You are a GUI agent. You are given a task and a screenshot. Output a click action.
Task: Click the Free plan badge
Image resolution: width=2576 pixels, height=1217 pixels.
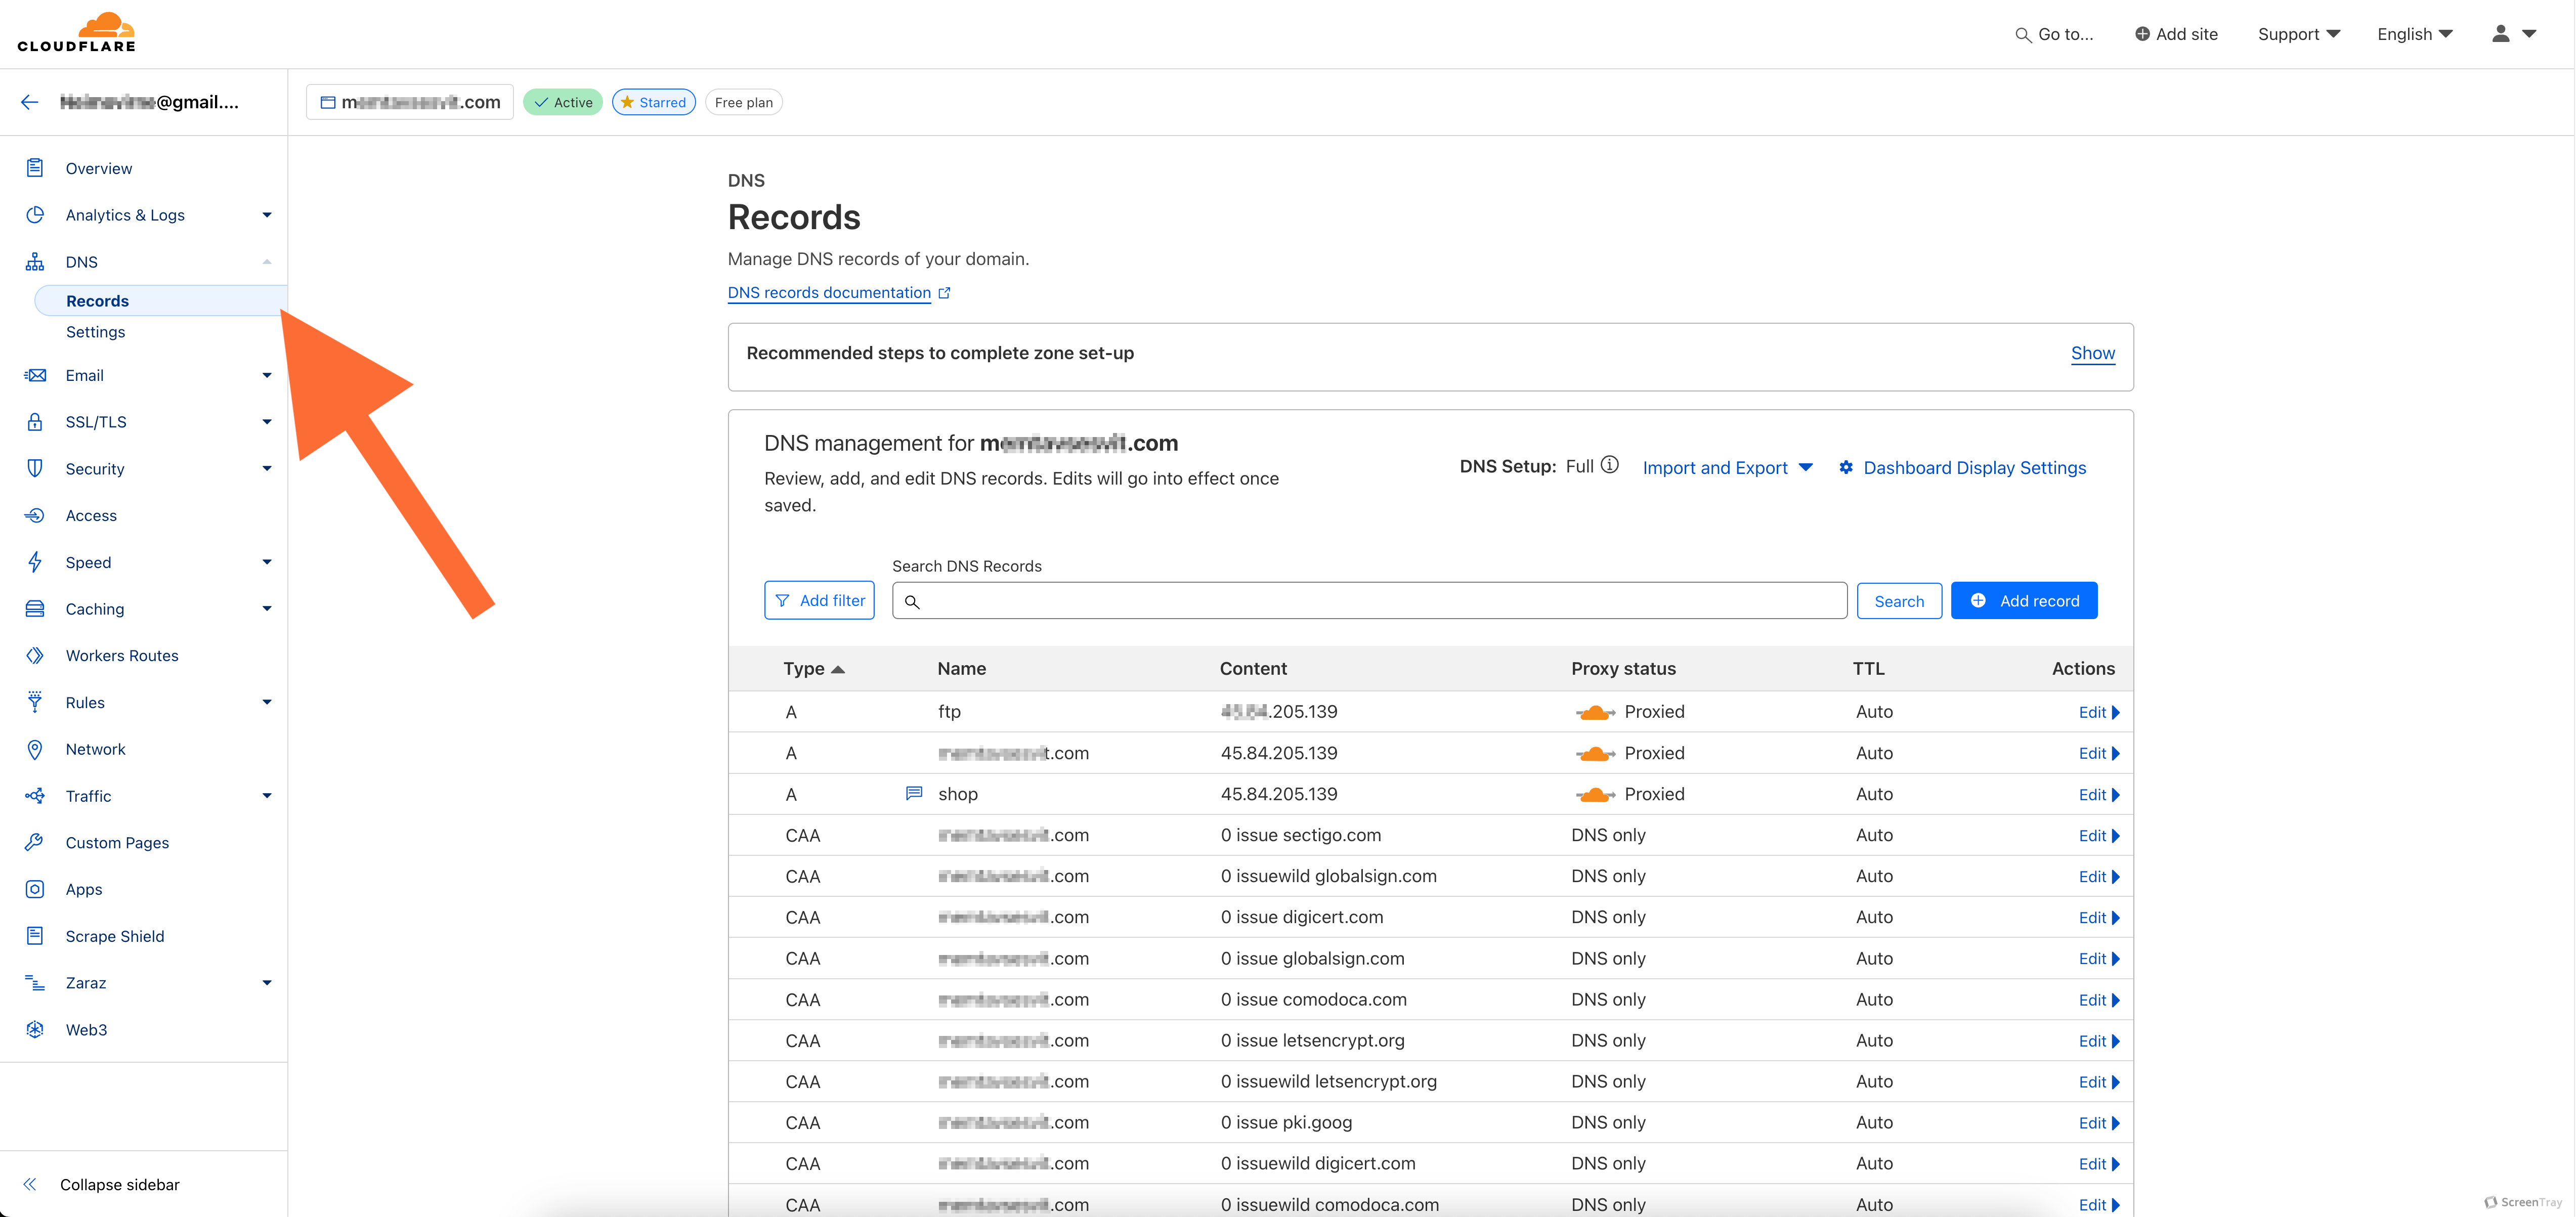coord(744,102)
